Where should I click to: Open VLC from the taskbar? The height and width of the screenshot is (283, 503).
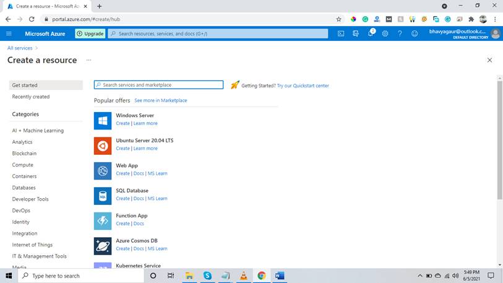coord(244,276)
